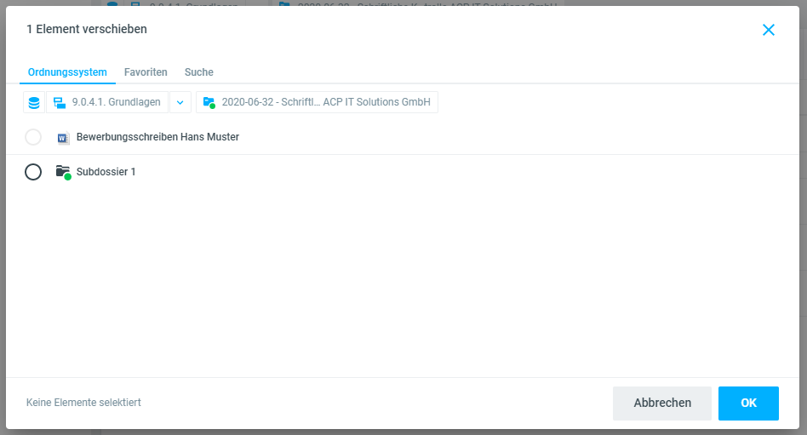Open the Favoriten tab
Viewport: 807px width, 435px height.
coord(146,72)
